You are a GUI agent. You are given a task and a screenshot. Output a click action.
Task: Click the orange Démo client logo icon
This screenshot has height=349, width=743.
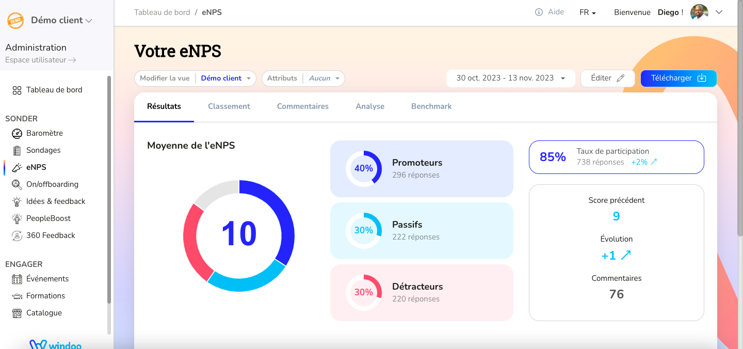[15, 21]
